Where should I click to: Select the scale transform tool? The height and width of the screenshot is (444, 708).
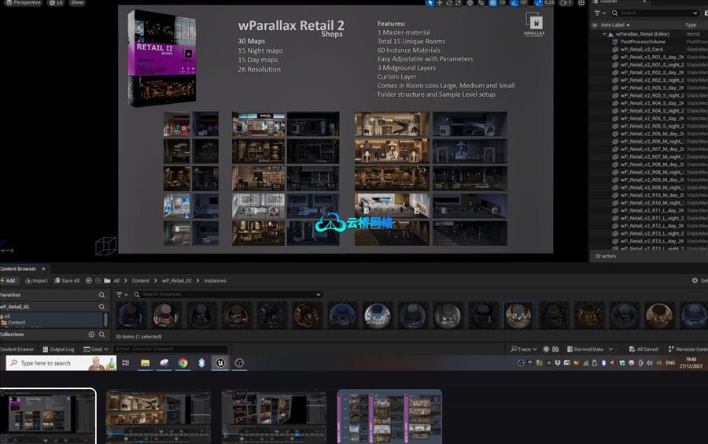pyautogui.click(x=459, y=2)
